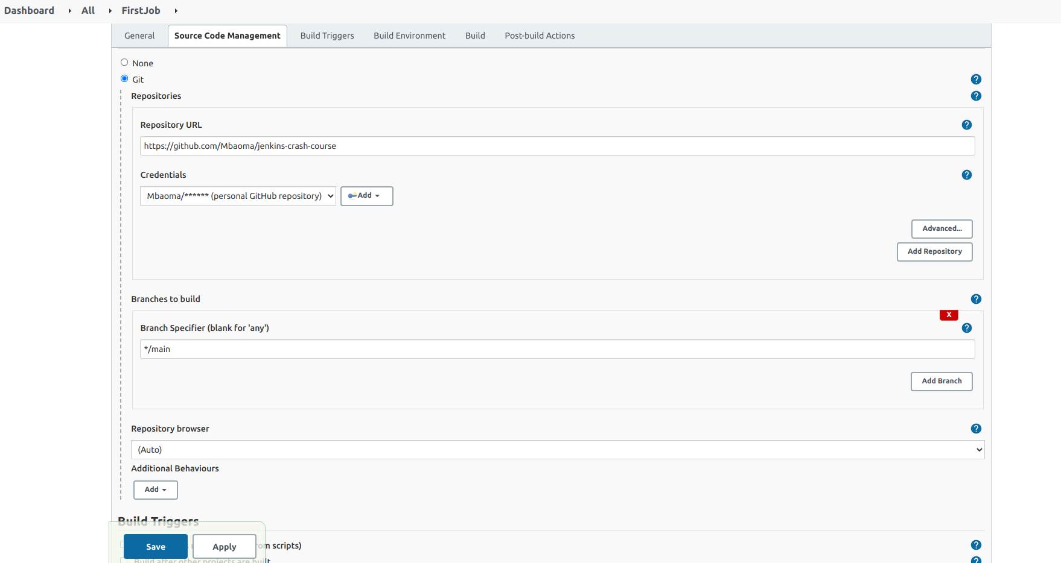Open the Credentials selection dropdown
Screen dimensions: 1061x563
pyautogui.click(x=237, y=196)
